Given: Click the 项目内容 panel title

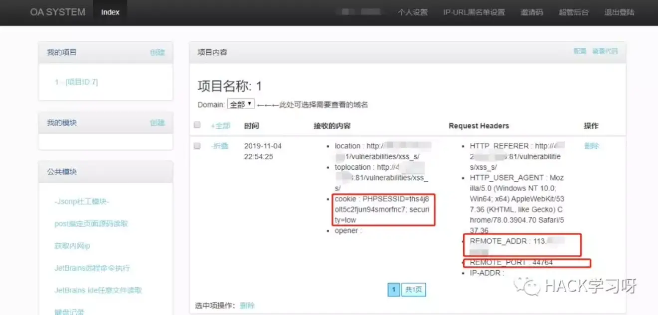Looking at the screenshot, I should pyautogui.click(x=212, y=52).
